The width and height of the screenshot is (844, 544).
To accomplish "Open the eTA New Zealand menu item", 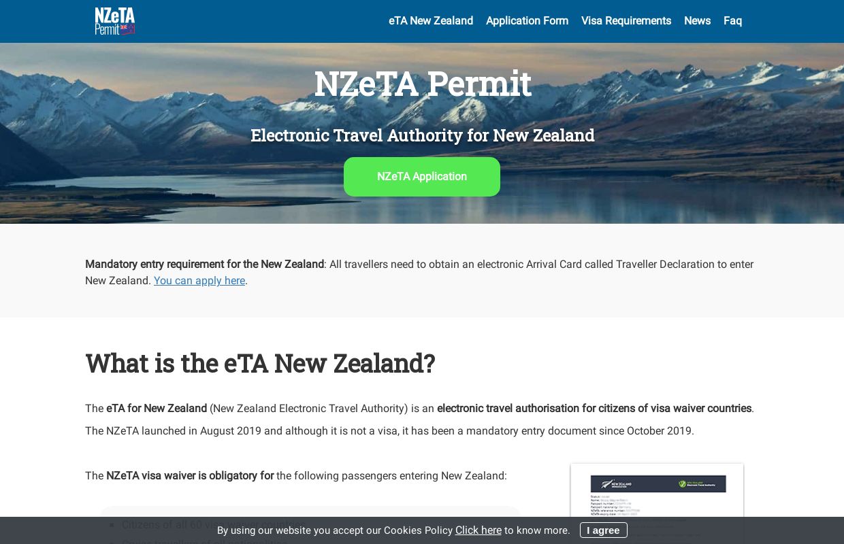I will [x=430, y=21].
